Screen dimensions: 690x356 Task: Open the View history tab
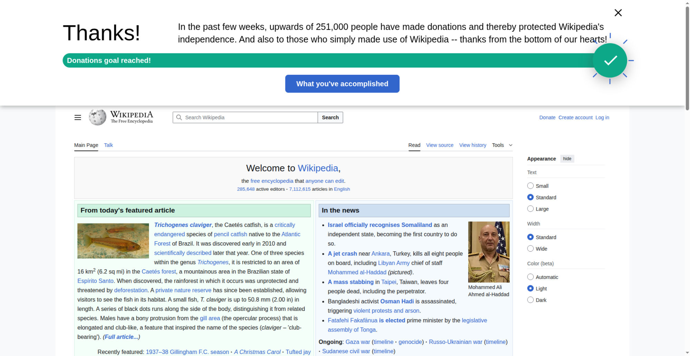472,145
